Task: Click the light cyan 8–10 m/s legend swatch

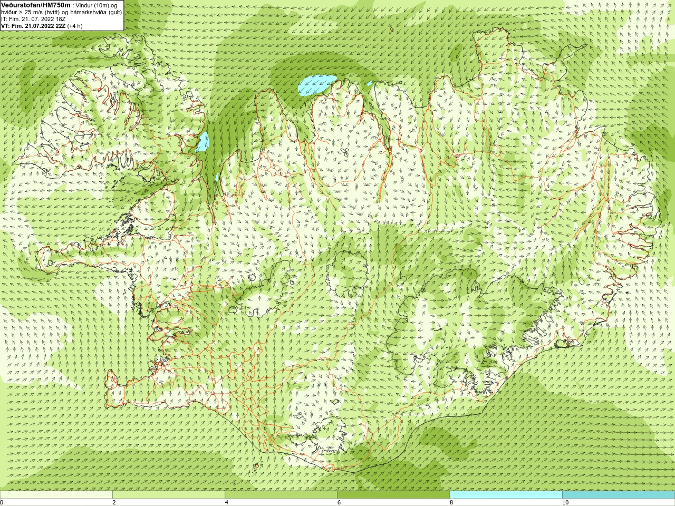Action: coord(506,495)
